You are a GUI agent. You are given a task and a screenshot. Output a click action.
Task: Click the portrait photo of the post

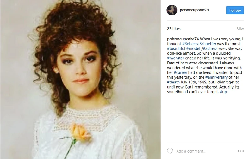tap(80, 63)
